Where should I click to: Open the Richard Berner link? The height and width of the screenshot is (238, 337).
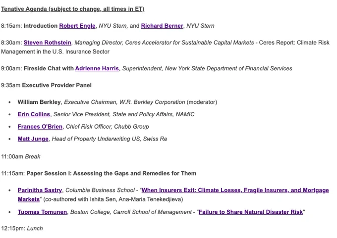162,26
